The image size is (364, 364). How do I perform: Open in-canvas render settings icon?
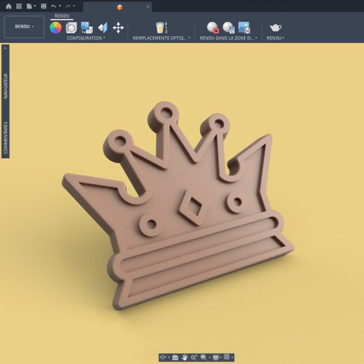click(229, 28)
